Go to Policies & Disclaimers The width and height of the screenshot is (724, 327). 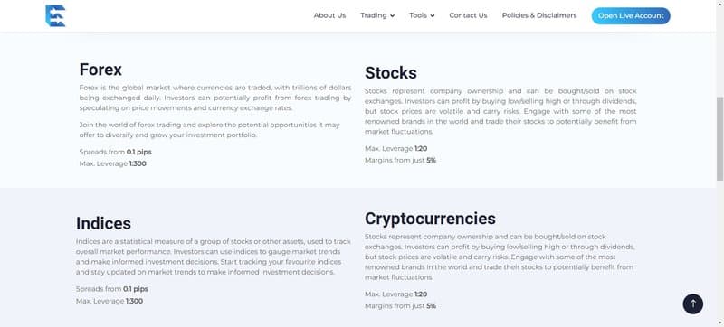539,15
